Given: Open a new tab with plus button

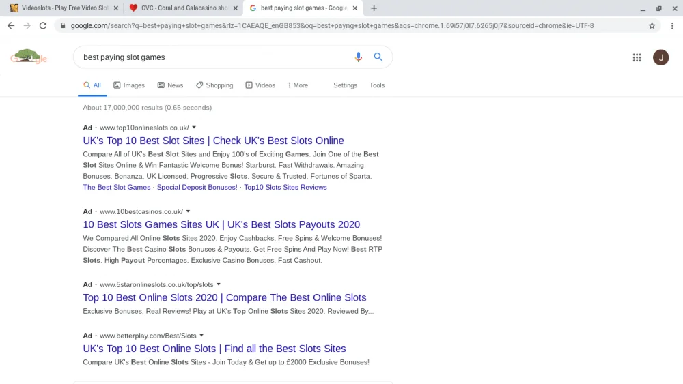Looking at the screenshot, I should 374,8.
